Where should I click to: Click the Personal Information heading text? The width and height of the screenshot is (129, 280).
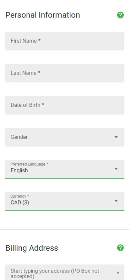point(43,15)
